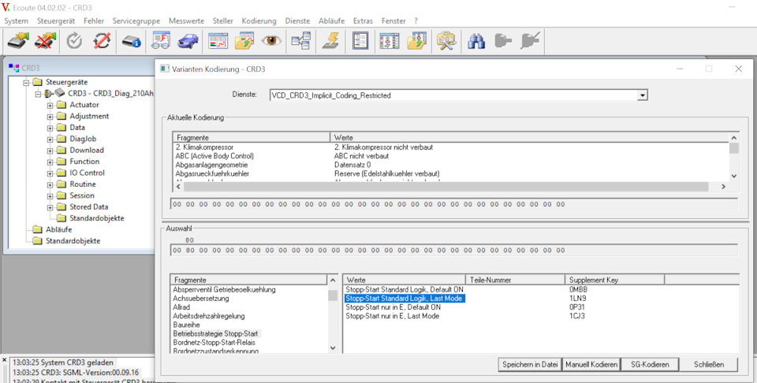
Task: Select 'Stopp-Start nur in E, Last Mode'
Action: 392,316
